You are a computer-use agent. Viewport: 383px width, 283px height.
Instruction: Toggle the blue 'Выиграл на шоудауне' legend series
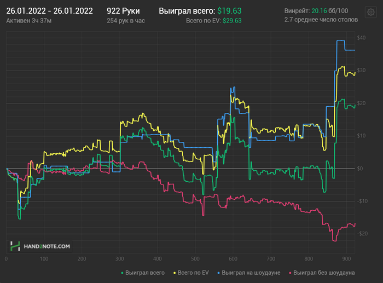[249, 273]
